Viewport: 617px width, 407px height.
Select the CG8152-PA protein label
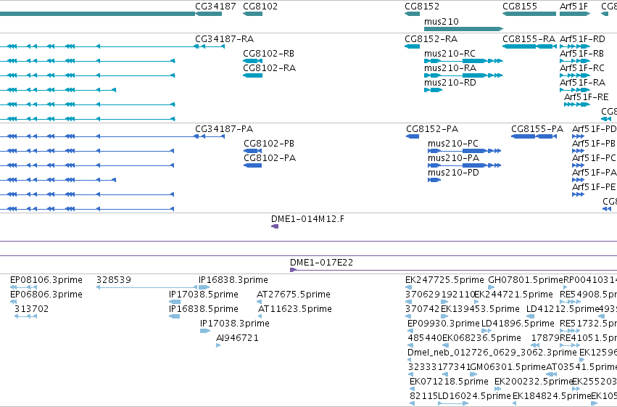pos(432,129)
